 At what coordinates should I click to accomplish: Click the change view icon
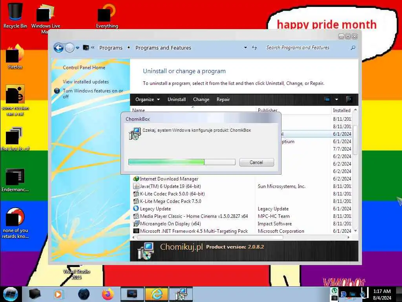pyautogui.click(x=327, y=99)
